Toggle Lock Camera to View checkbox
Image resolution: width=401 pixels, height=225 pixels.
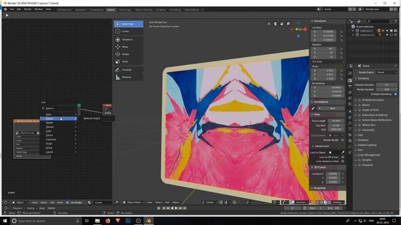(343, 161)
